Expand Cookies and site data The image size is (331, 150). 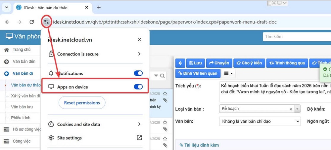139,124
